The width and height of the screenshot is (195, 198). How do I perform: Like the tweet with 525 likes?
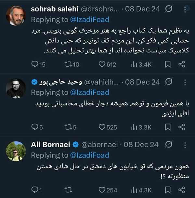pos(102,127)
